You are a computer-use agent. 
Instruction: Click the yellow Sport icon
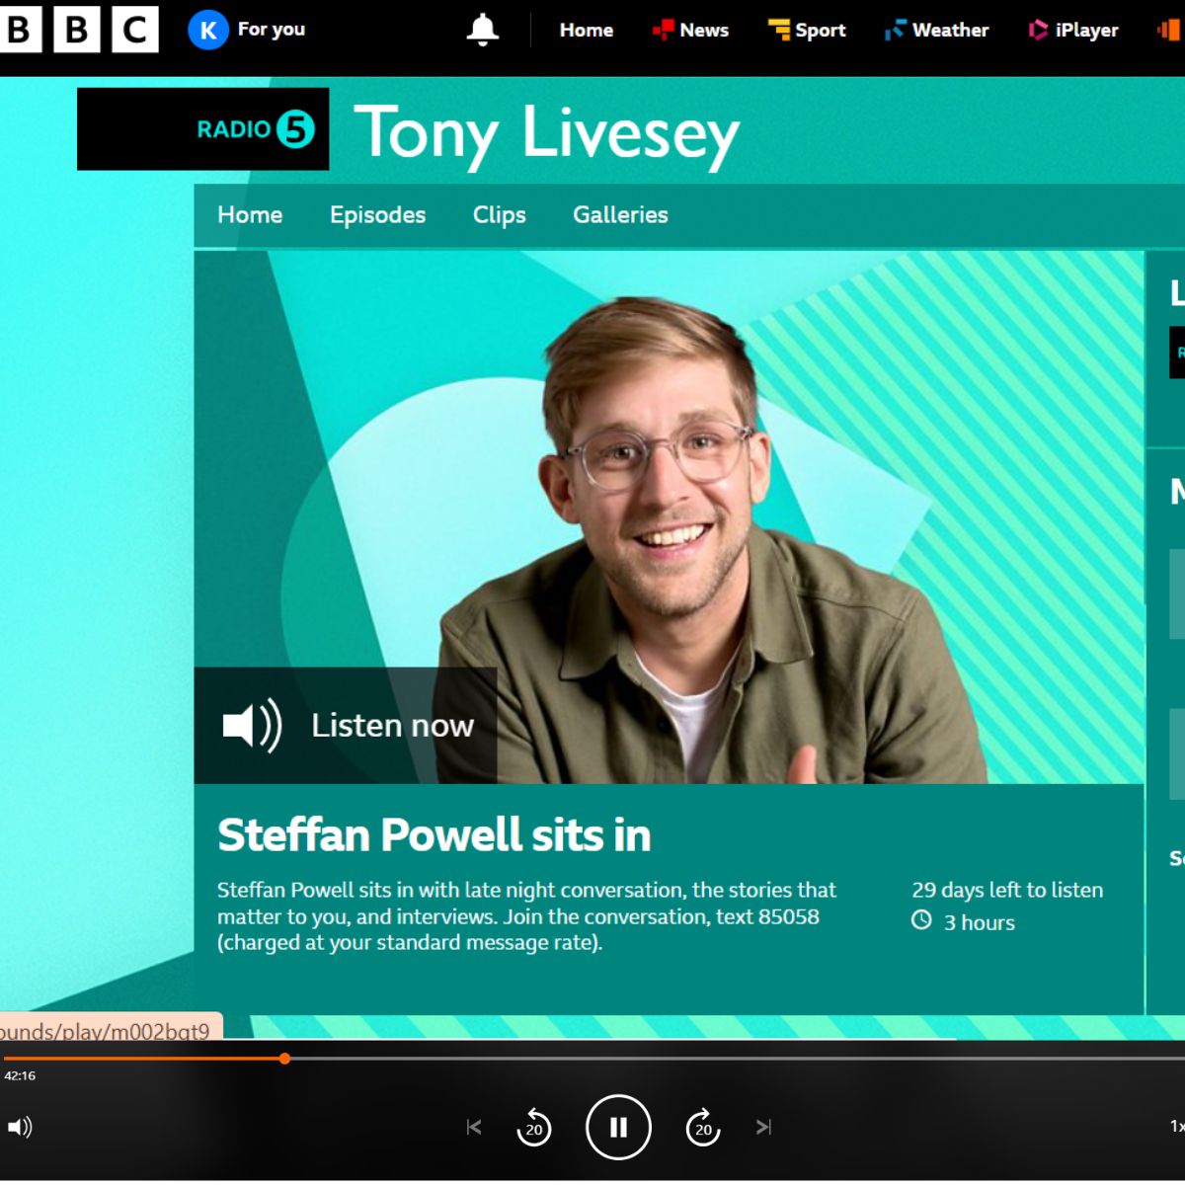pos(779,31)
